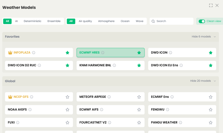The height and width of the screenshot is (133, 223).
Task: Unfavorite ECMWF HRES star
Action: (139, 53)
